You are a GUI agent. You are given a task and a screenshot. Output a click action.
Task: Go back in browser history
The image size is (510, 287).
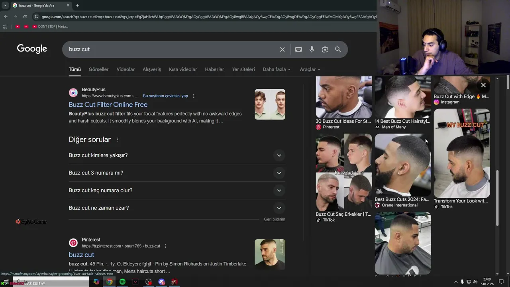coord(6,17)
